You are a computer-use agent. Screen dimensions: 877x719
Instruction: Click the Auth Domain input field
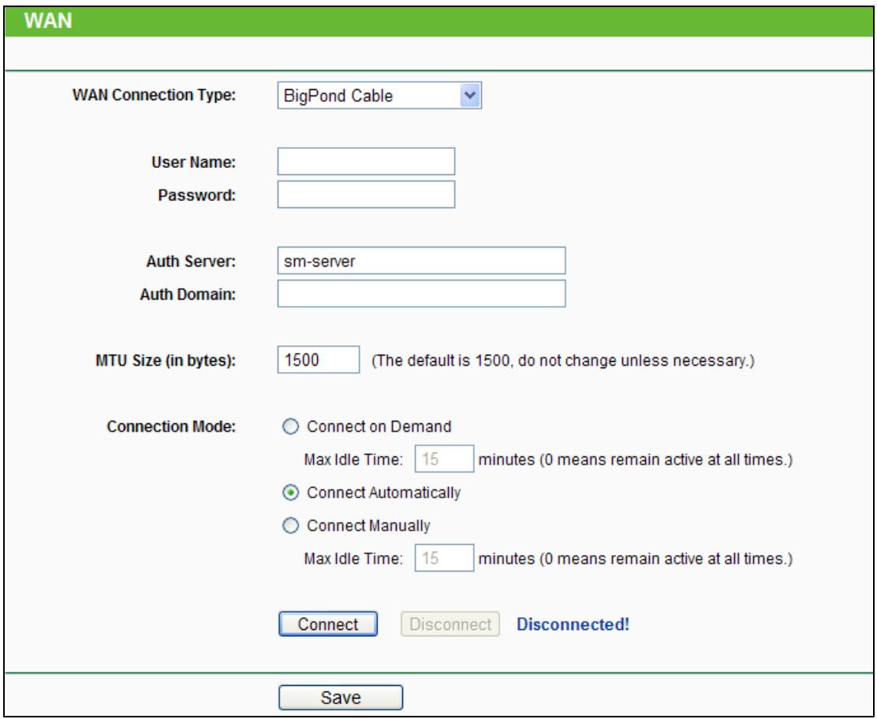[x=421, y=293]
